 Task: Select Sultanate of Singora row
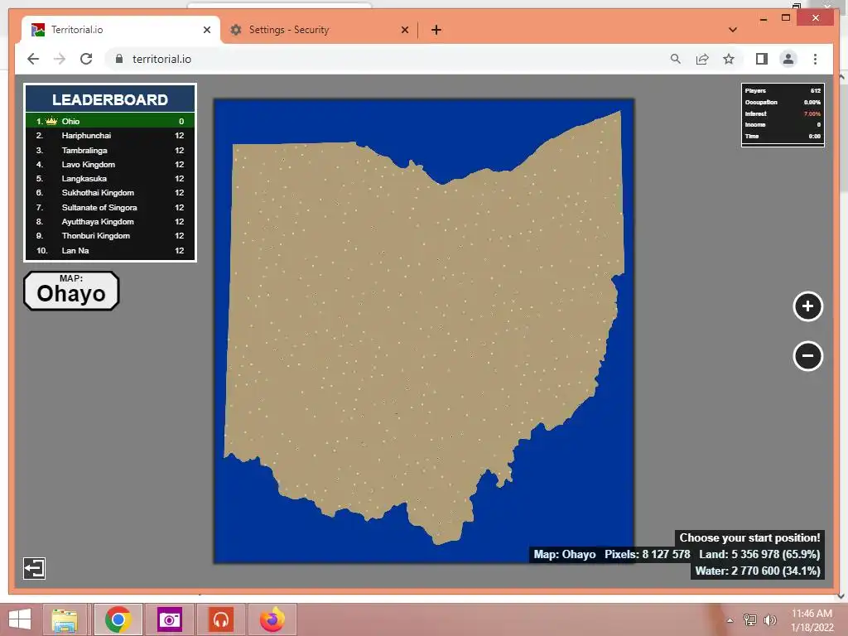click(110, 208)
